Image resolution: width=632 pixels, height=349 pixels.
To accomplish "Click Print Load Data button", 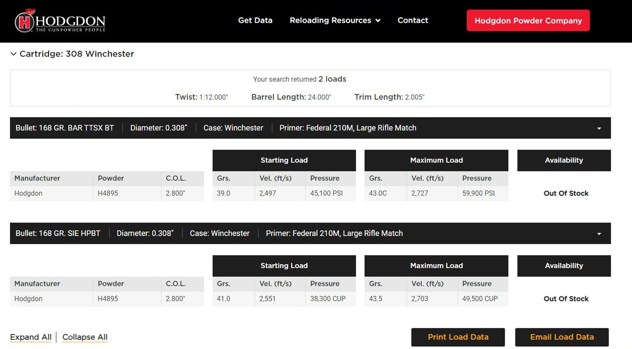I will pos(458,337).
